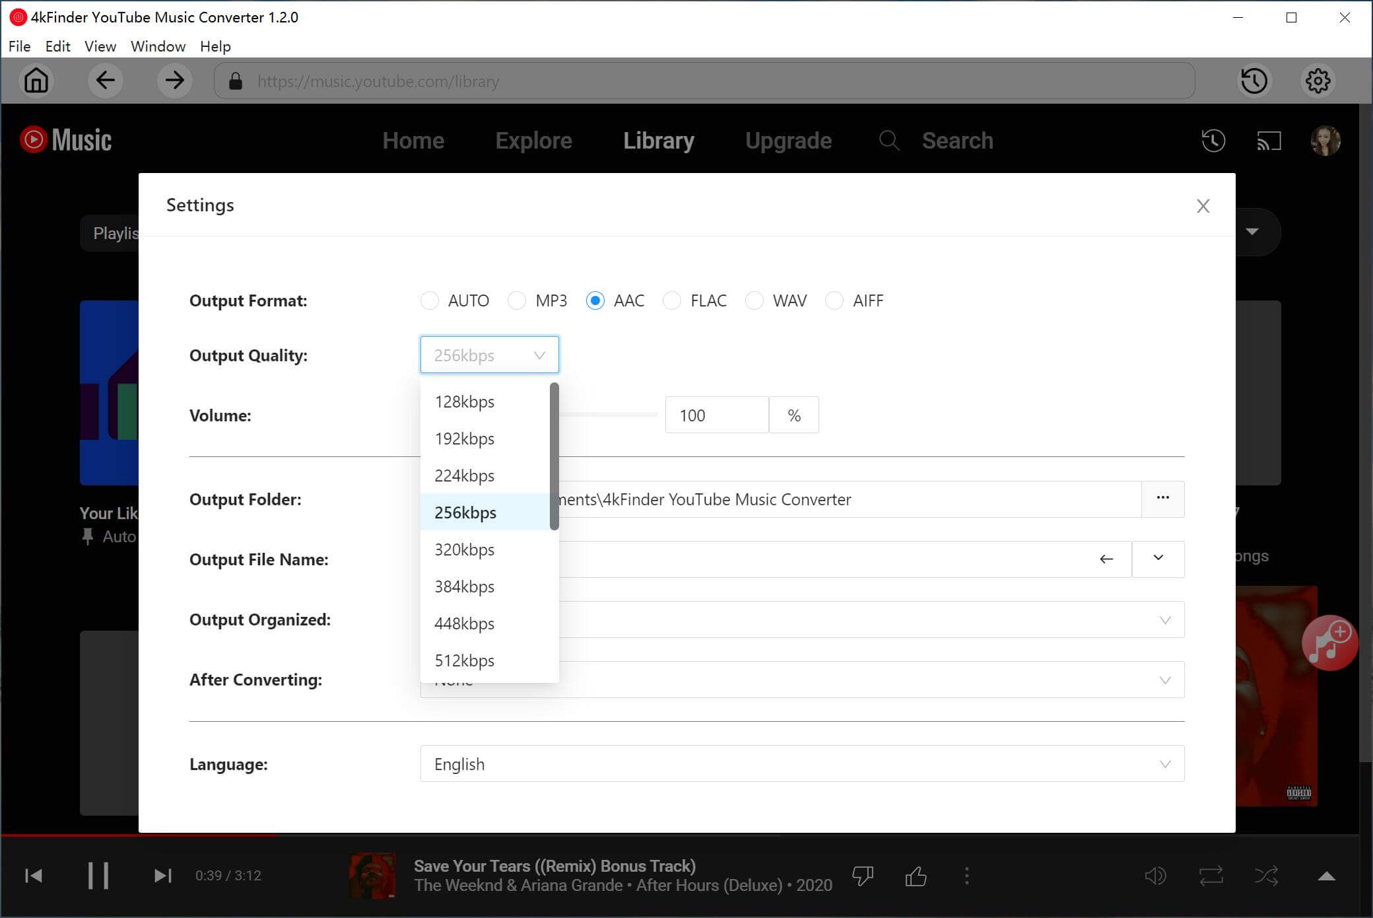Open the Window menu
1373x918 pixels.
tap(158, 46)
